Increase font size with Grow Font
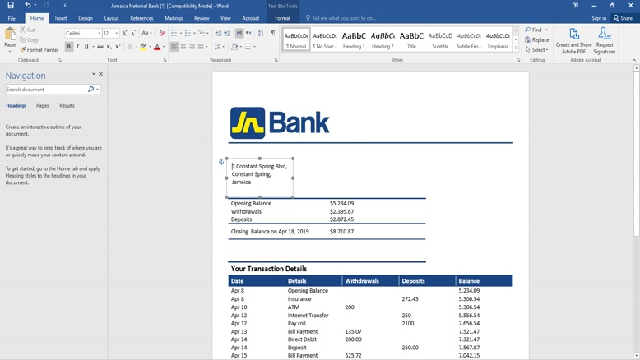The image size is (640, 360). pyautogui.click(x=124, y=34)
